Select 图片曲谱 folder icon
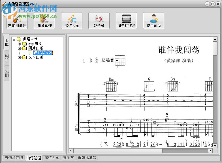This screenshot has width=222, height=163. [24, 48]
